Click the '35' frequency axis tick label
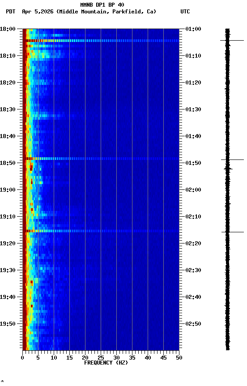 pyautogui.click(x=132, y=358)
